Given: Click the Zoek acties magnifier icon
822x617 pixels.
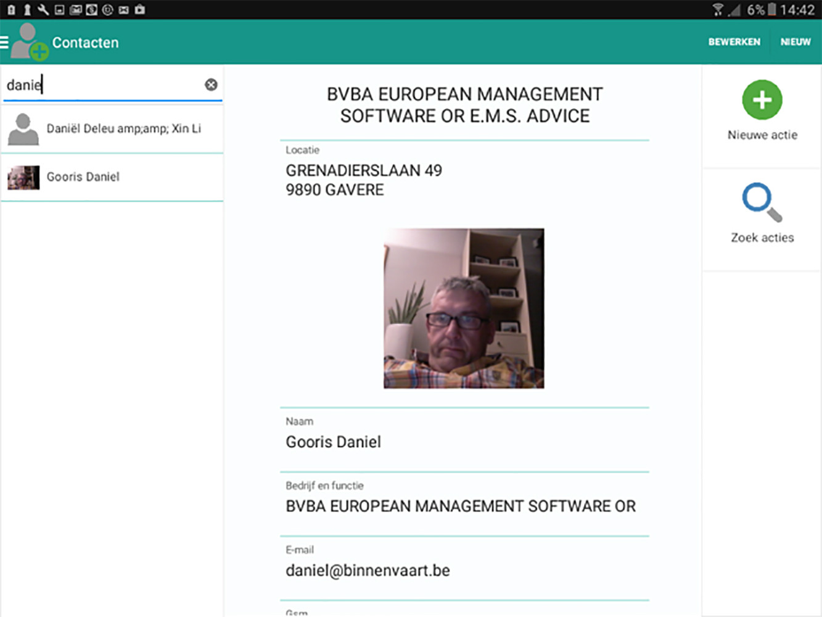Looking at the screenshot, I should 762,202.
